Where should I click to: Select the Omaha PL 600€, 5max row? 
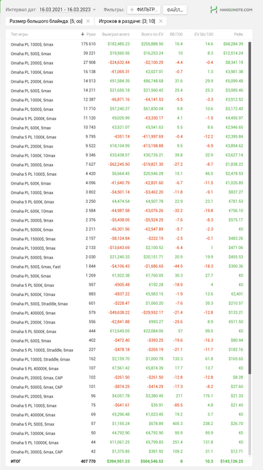click(x=127, y=128)
